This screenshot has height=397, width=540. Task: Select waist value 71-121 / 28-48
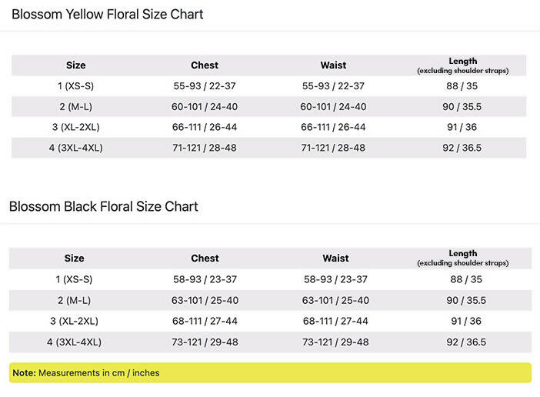click(333, 148)
